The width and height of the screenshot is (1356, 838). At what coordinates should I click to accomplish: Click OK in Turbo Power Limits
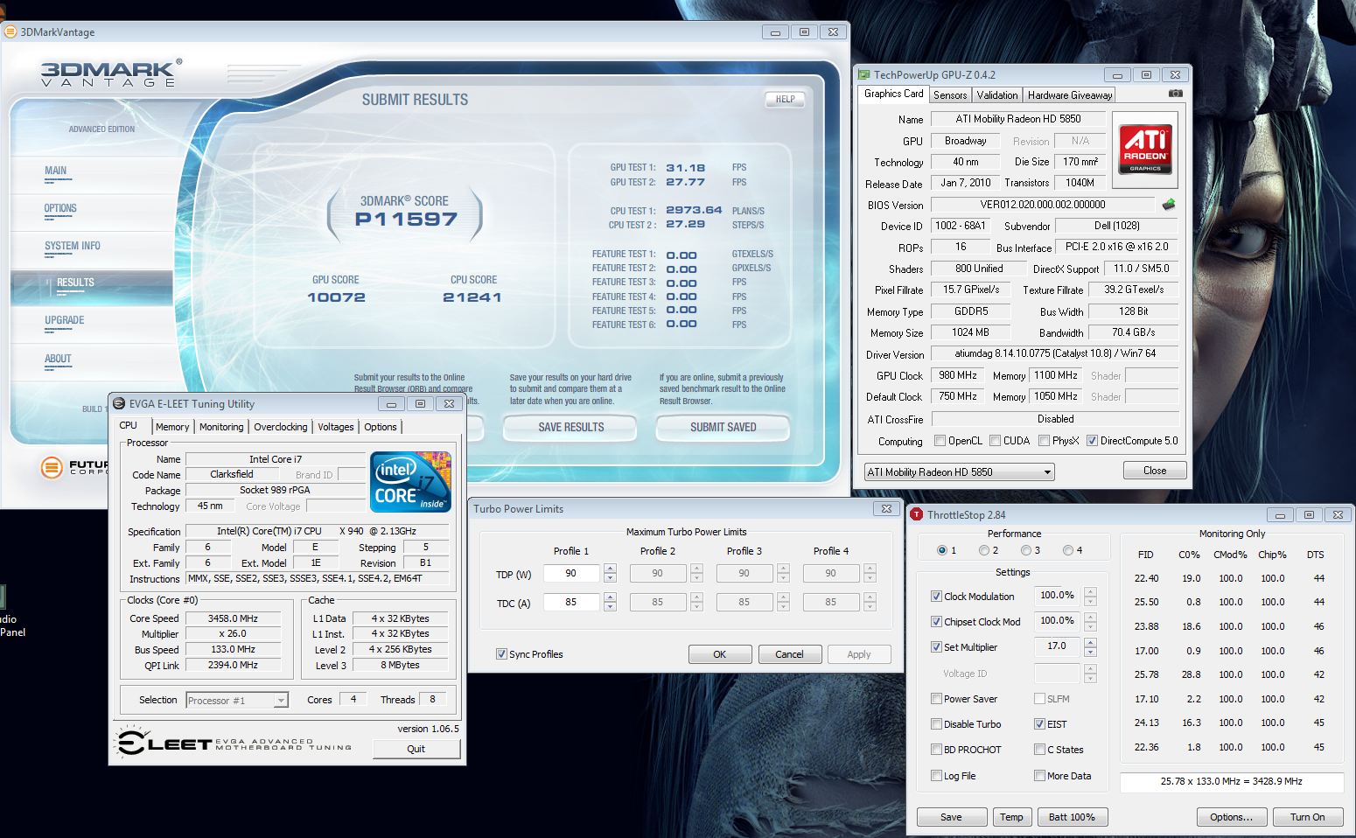[720, 654]
